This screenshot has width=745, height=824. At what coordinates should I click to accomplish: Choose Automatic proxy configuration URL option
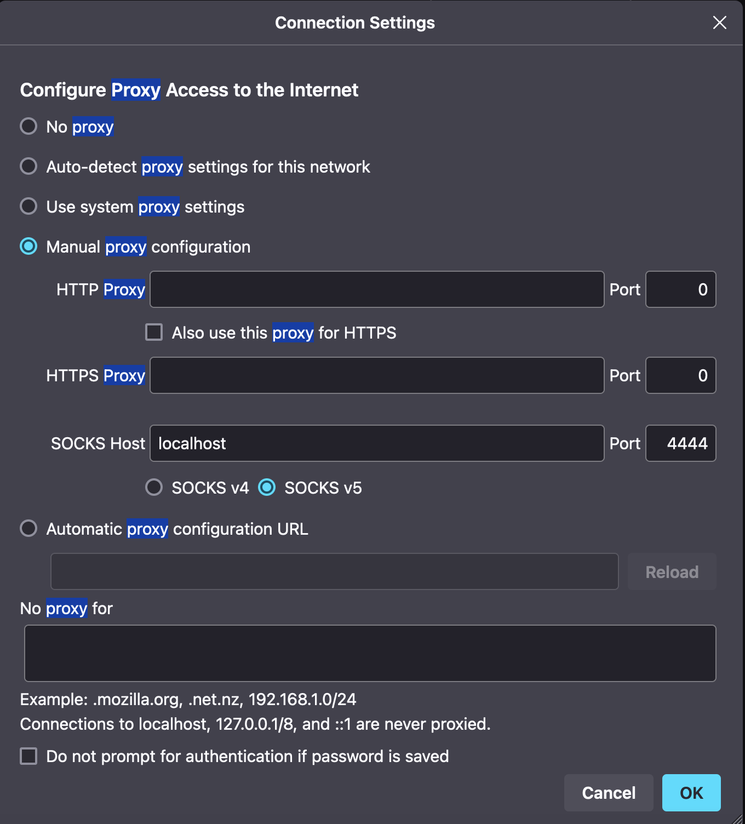point(28,529)
